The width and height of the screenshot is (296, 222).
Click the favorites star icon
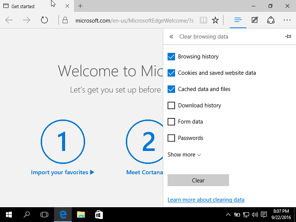point(215,20)
